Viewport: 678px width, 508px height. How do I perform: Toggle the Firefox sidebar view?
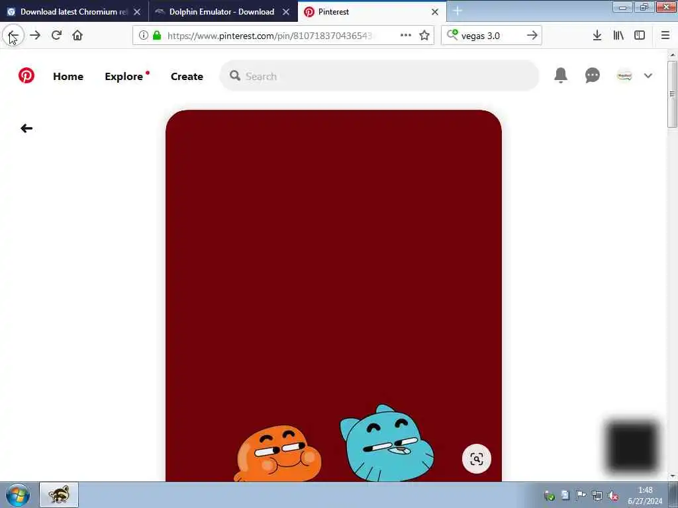pyautogui.click(x=640, y=36)
